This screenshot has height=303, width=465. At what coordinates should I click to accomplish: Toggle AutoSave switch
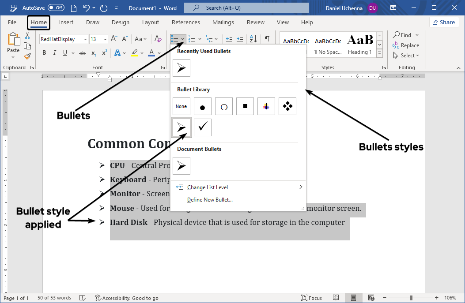coord(56,8)
